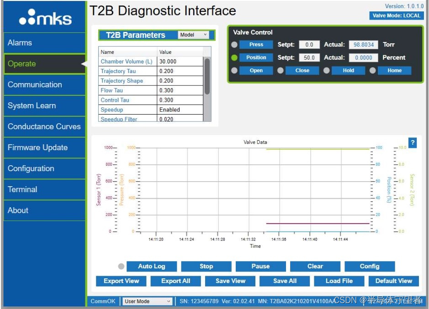Click the Chamber Volume value 30.000
Image resolution: width=429 pixels, height=309 pixels.
[180, 62]
